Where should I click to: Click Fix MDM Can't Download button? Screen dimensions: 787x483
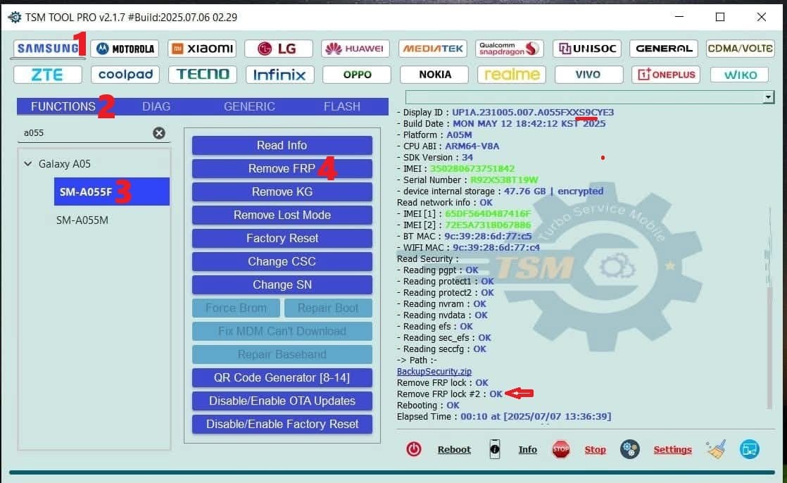[x=282, y=332]
